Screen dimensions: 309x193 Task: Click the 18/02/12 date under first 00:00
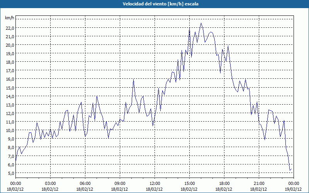click(15, 189)
